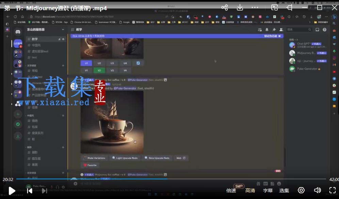This screenshot has height=199, width=339.
Task: Open the video share icon
Action: [x=224, y=7]
